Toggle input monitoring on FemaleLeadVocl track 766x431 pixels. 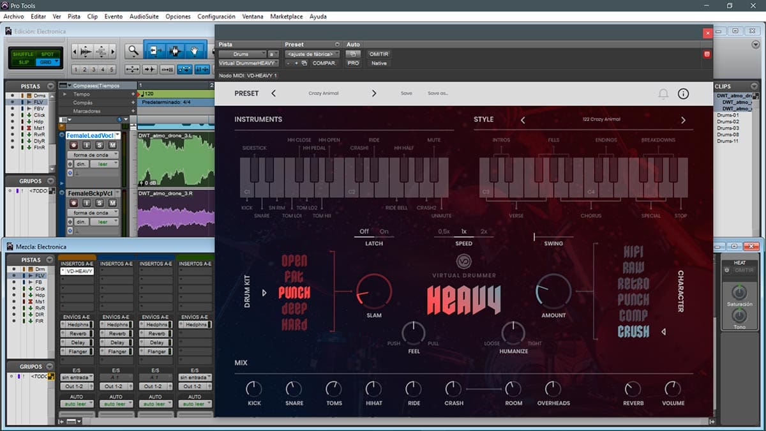pos(87,146)
